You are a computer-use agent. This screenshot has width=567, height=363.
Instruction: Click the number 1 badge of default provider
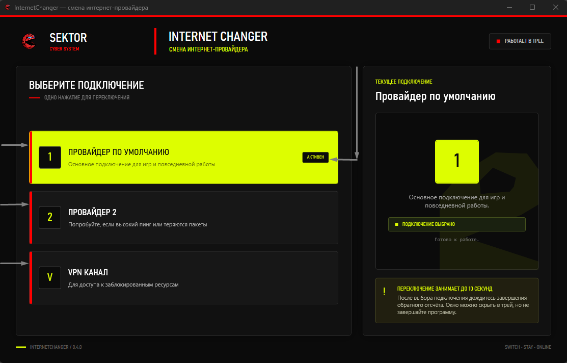point(50,157)
